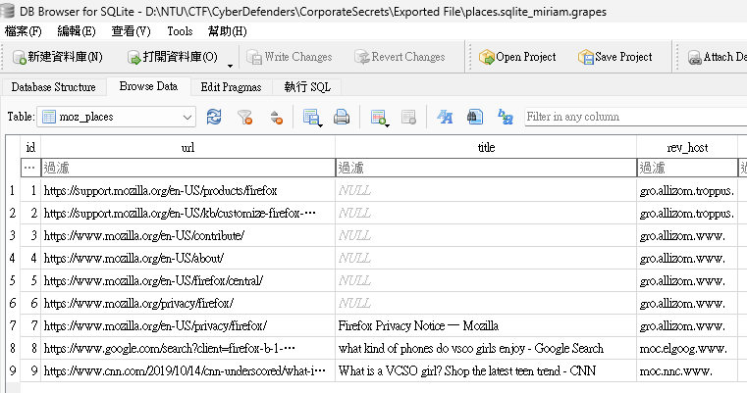The image size is (747, 393).
Task: Click the clear sorting icon
Action: click(276, 117)
